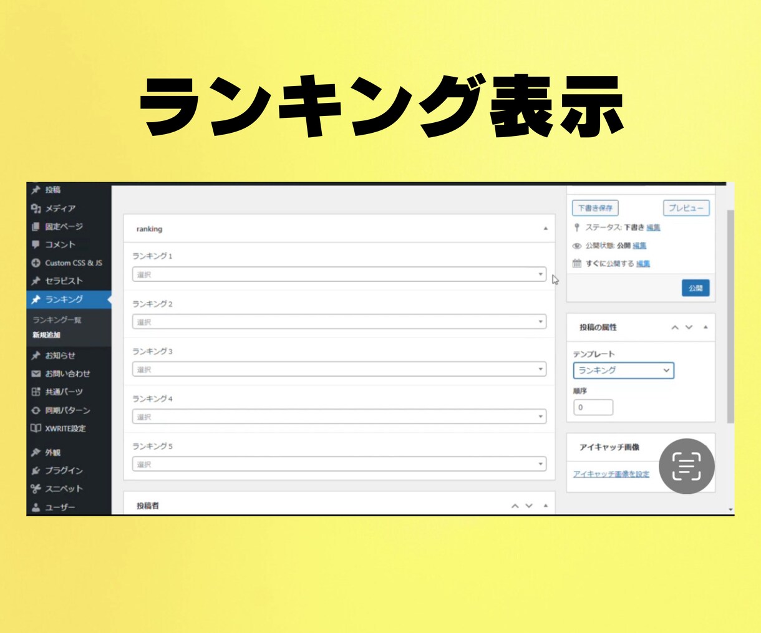Click the page vertical scrollbar
The image size is (761, 633).
(730, 317)
